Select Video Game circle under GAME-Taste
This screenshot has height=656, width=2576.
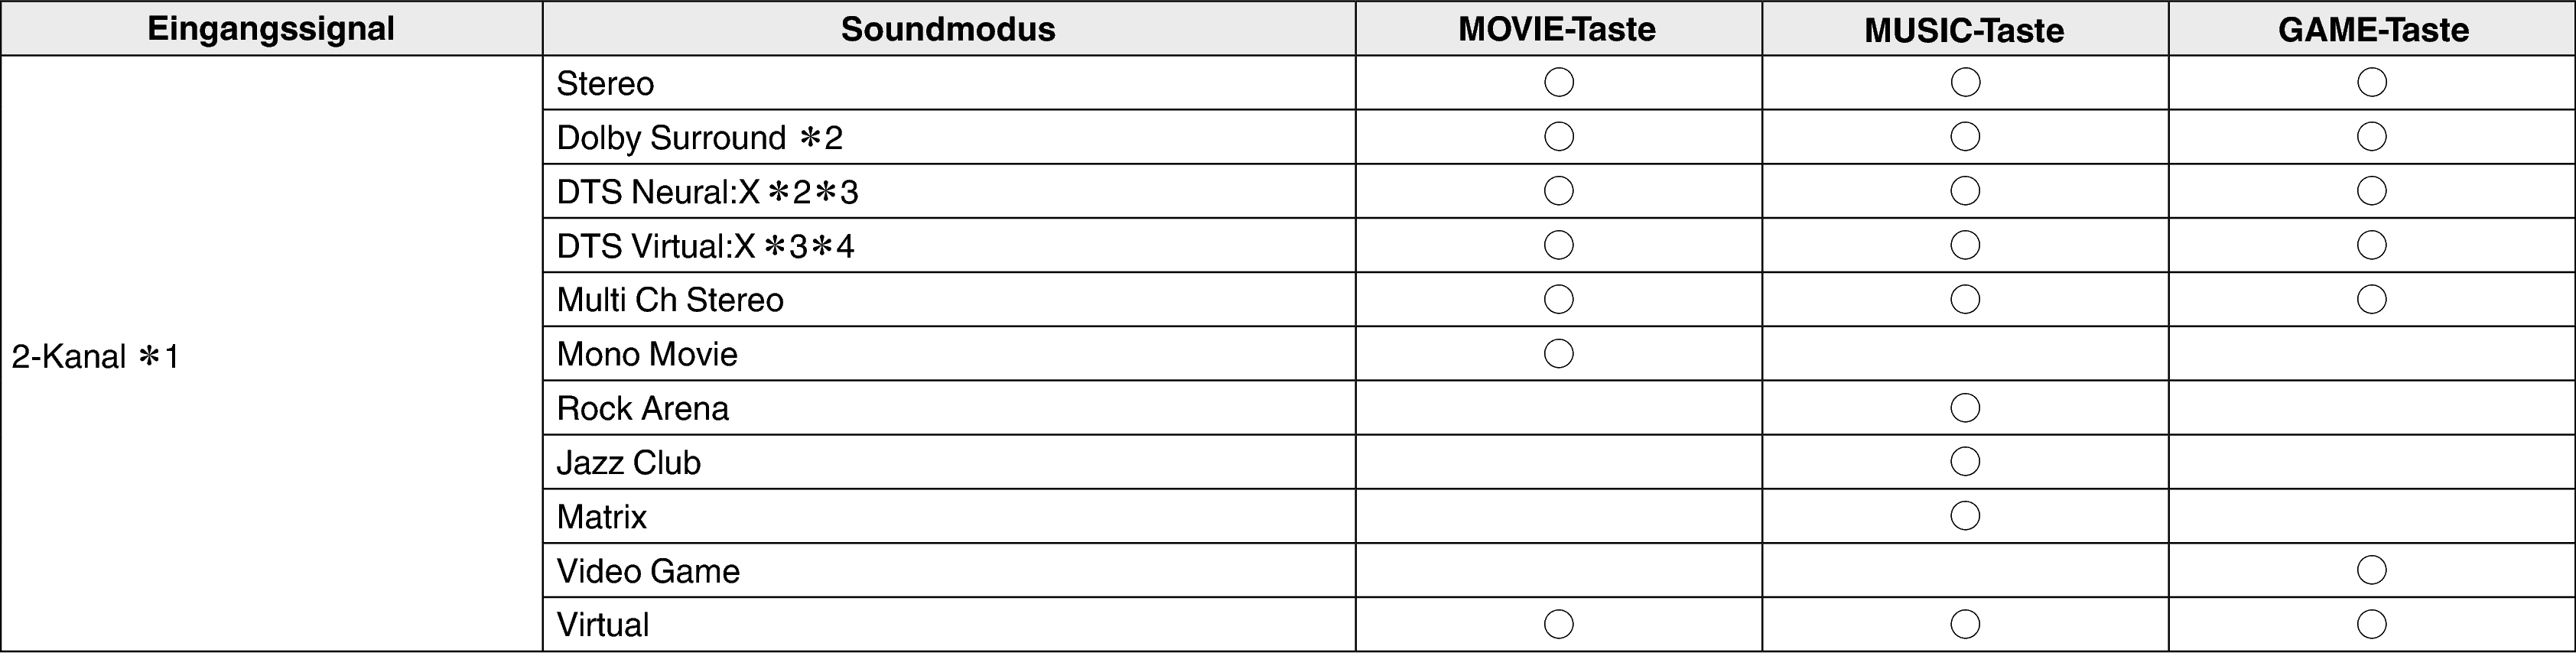(x=2372, y=570)
